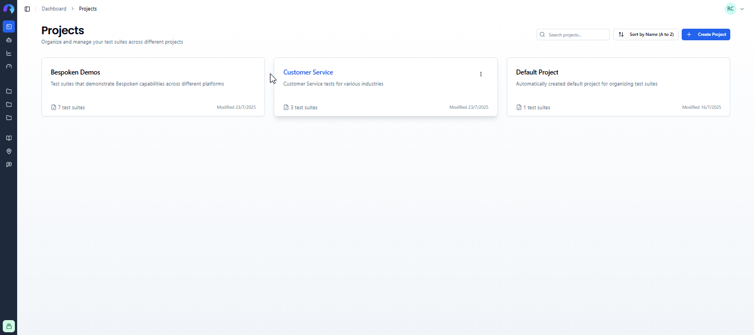Click the '3 test suites' label
Screen dimensions: 754x335
pyautogui.click(x=304, y=108)
